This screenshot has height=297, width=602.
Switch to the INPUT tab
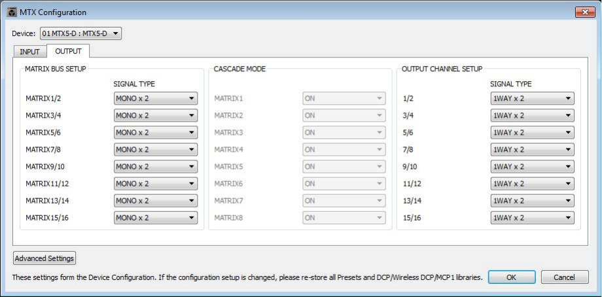point(29,52)
